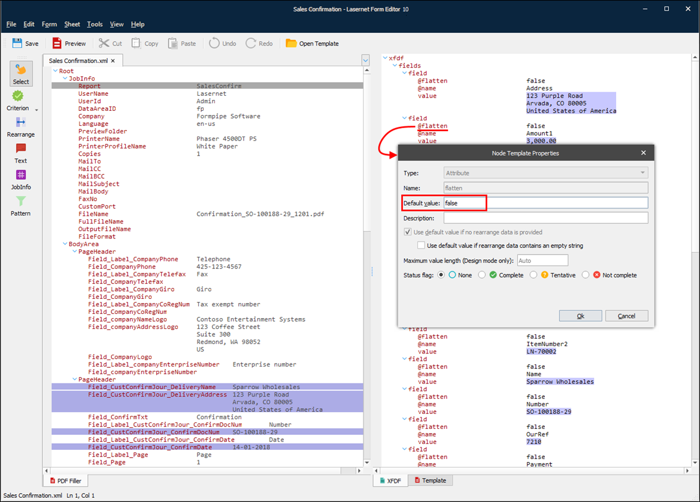
Task: Select the Tentative status flag radio
Action: point(534,275)
